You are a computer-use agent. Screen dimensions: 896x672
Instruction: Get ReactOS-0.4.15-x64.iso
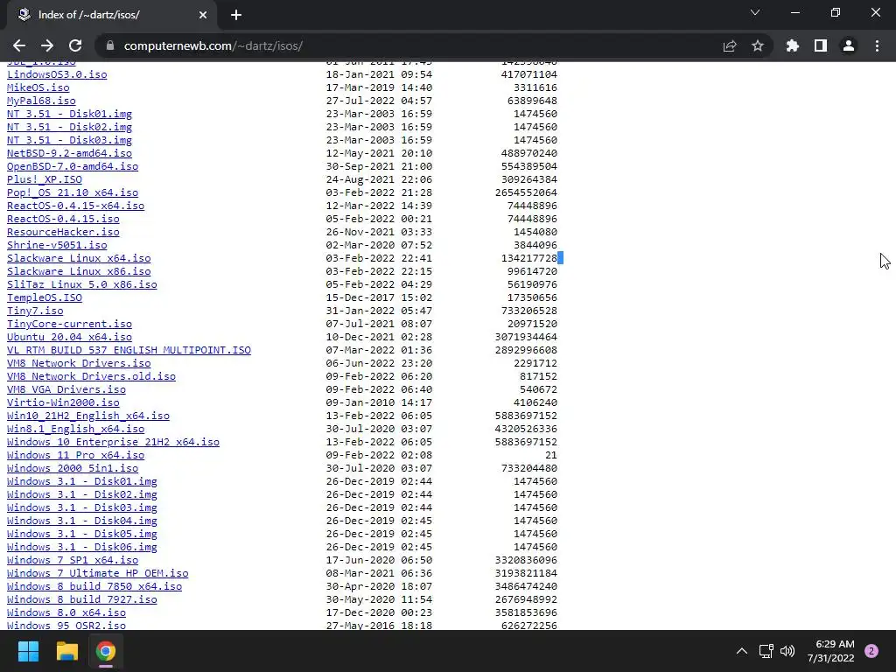pos(75,206)
